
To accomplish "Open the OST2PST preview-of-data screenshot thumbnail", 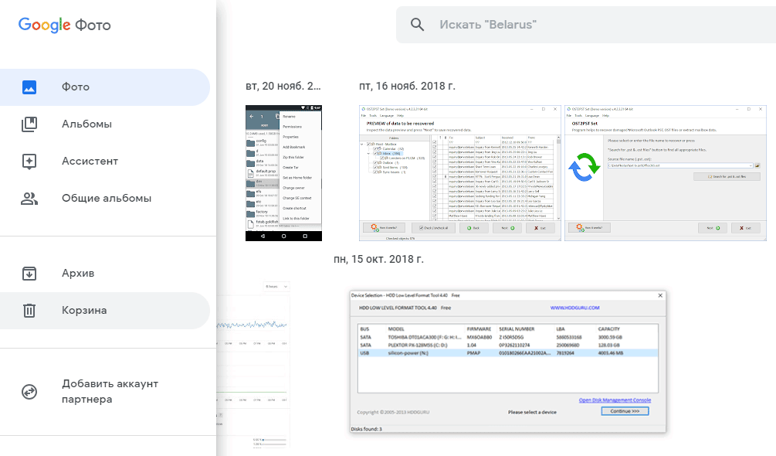I will pyautogui.click(x=460, y=173).
